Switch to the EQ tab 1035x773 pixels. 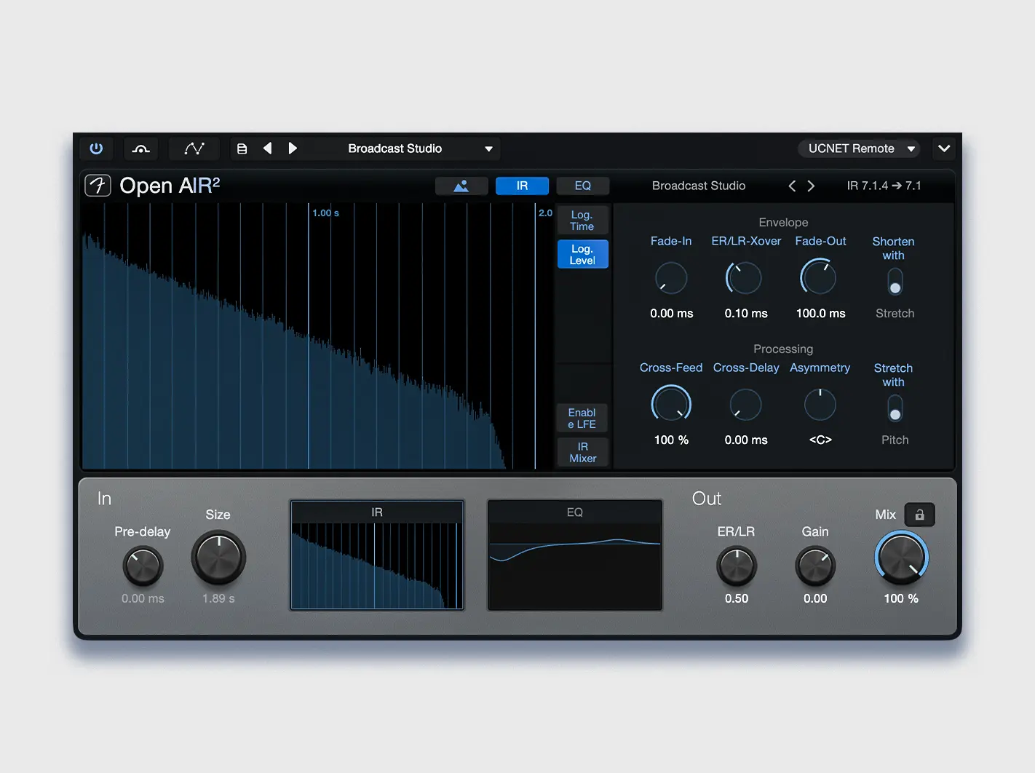582,186
